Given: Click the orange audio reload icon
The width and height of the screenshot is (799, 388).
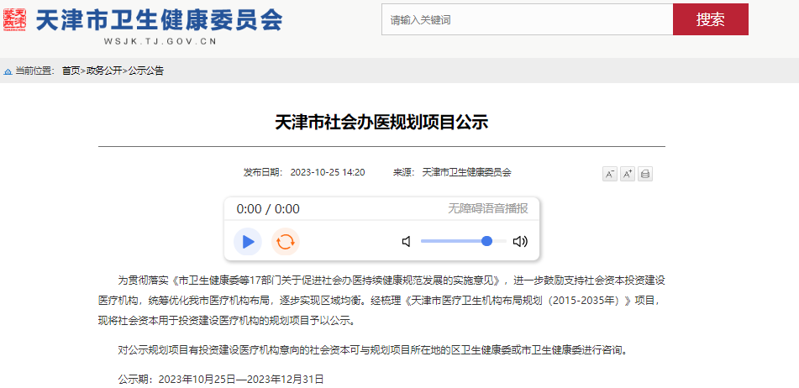Looking at the screenshot, I should tap(286, 241).
